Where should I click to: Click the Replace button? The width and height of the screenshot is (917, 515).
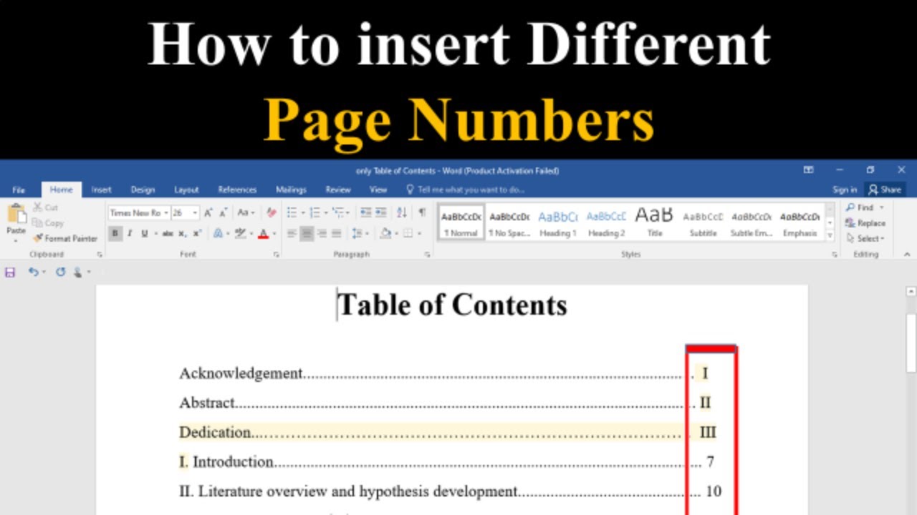[x=865, y=223]
